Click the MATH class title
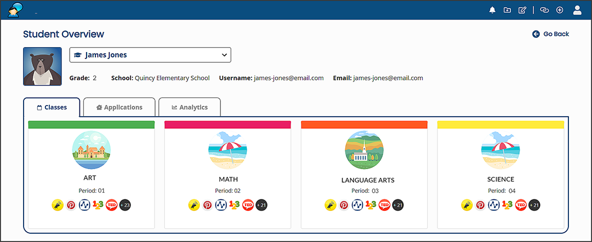Screen dimensions: 592x242 [x=229, y=179]
